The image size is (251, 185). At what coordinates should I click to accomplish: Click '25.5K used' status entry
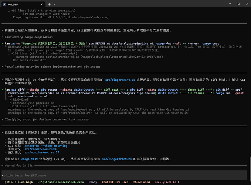142,182
